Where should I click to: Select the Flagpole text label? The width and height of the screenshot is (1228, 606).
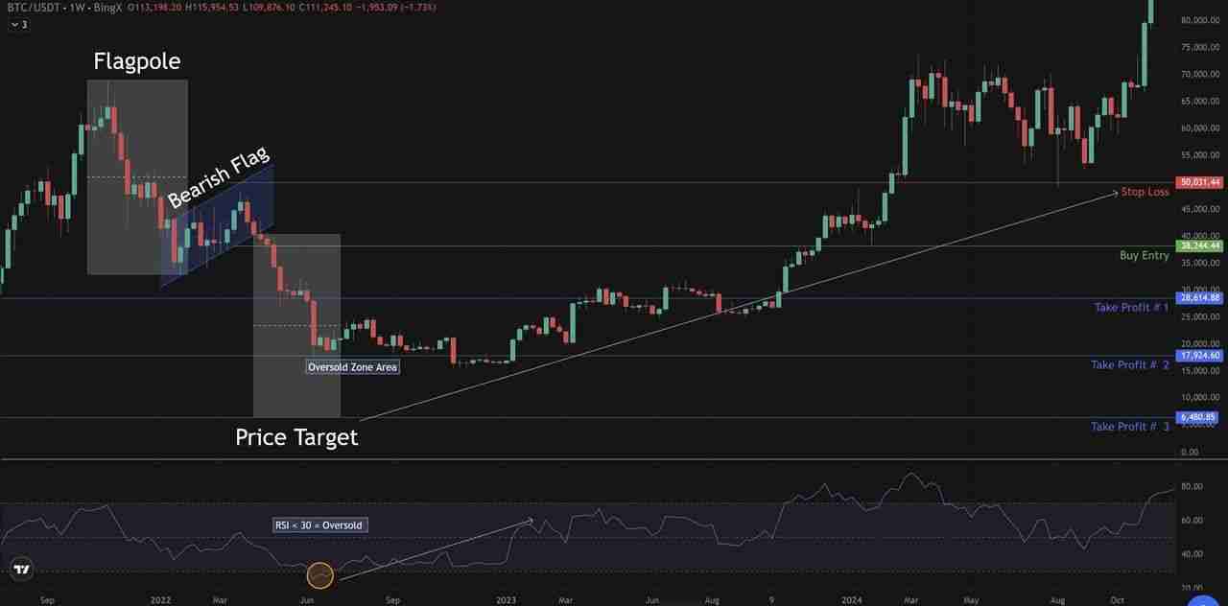tap(137, 62)
